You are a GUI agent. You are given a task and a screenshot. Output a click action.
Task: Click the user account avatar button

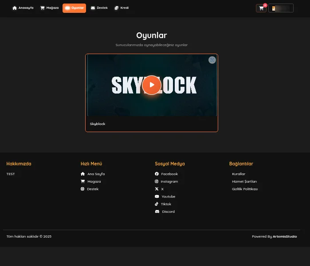coord(281,8)
